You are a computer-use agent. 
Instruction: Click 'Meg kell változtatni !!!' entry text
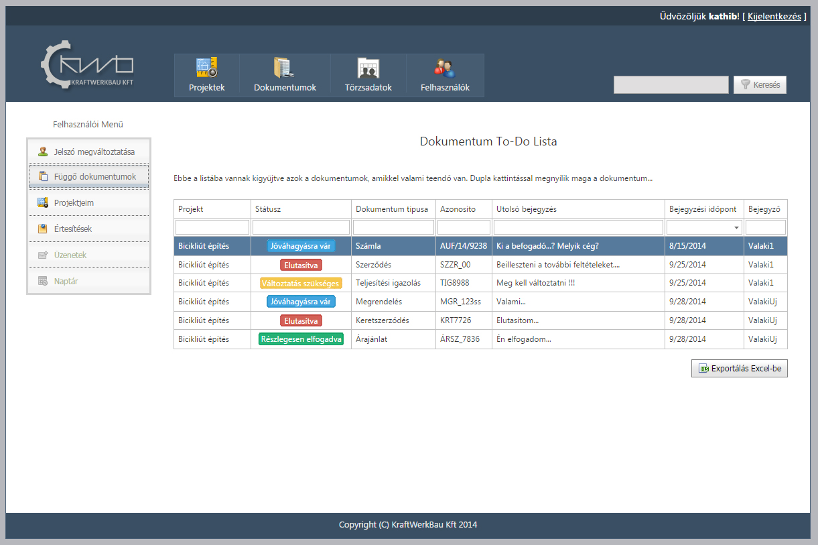coord(535,283)
